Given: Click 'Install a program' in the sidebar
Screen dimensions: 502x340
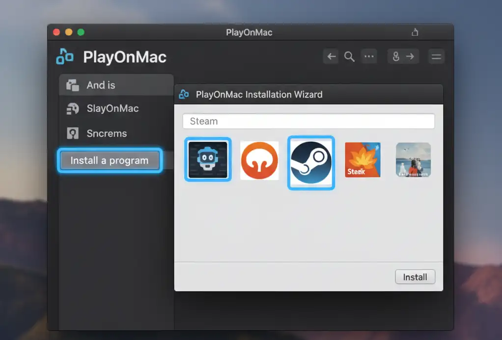Looking at the screenshot, I should [109, 160].
